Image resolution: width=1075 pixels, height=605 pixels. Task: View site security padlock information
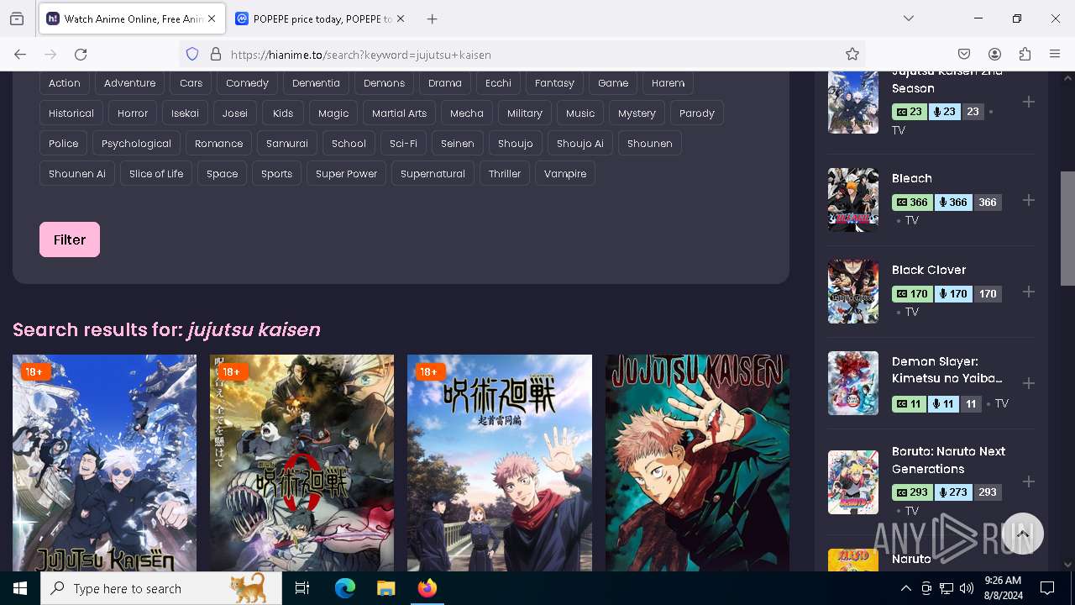coord(216,55)
